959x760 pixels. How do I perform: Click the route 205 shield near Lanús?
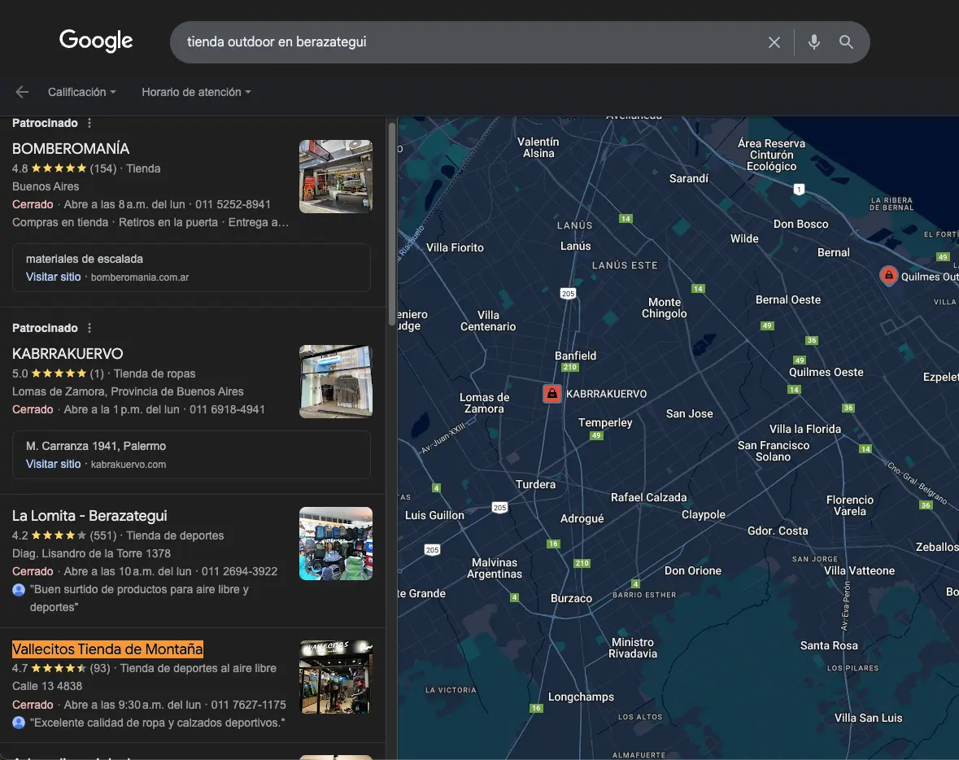pyautogui.click(x=568, y=293)
